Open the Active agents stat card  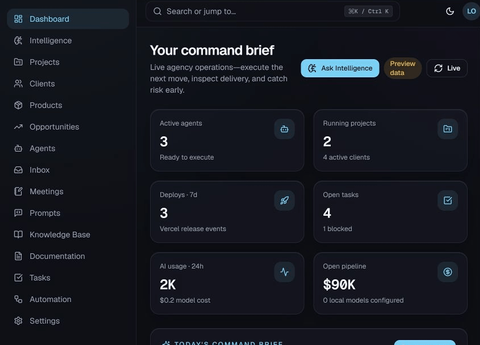pyautogui.click(x=227, y=140)
